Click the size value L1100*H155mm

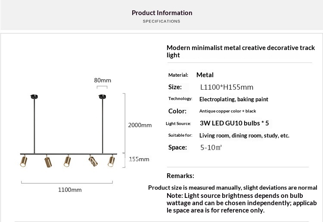click(x=227, y=87)
